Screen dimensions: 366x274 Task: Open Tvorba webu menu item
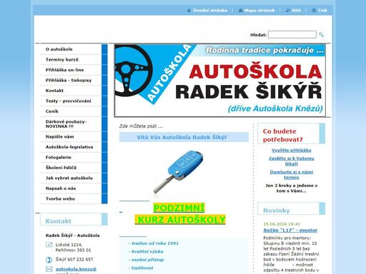(x=71, y=199)
